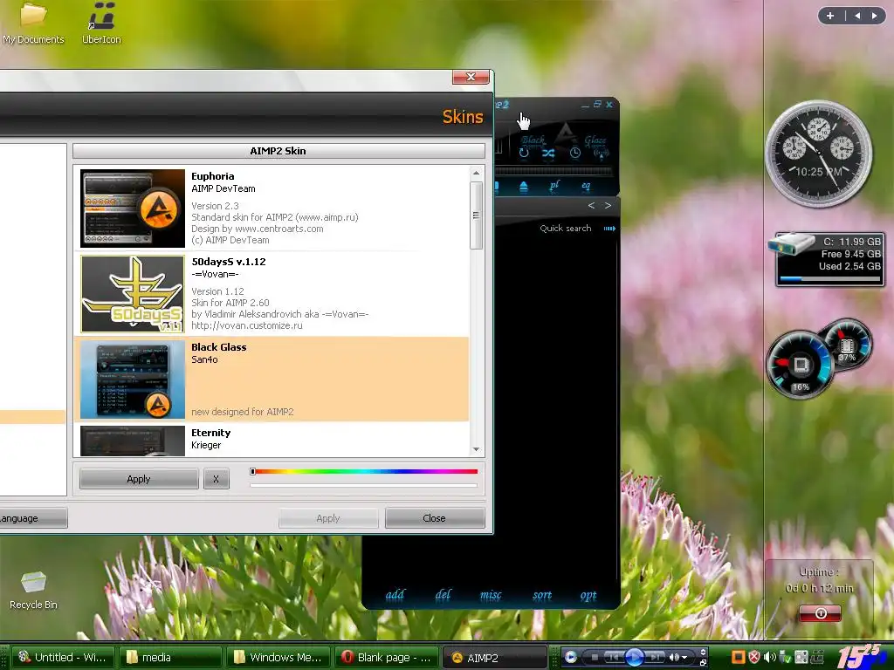Toggle the equalizer 'eq' button in AIMP2
The width and height of the screenshot is (894, 670).
pos(586,186)
